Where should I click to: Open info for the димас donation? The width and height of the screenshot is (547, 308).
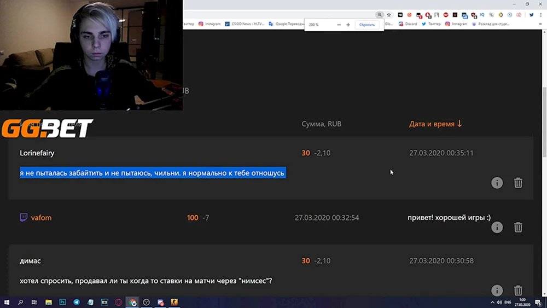coord(497,290)
